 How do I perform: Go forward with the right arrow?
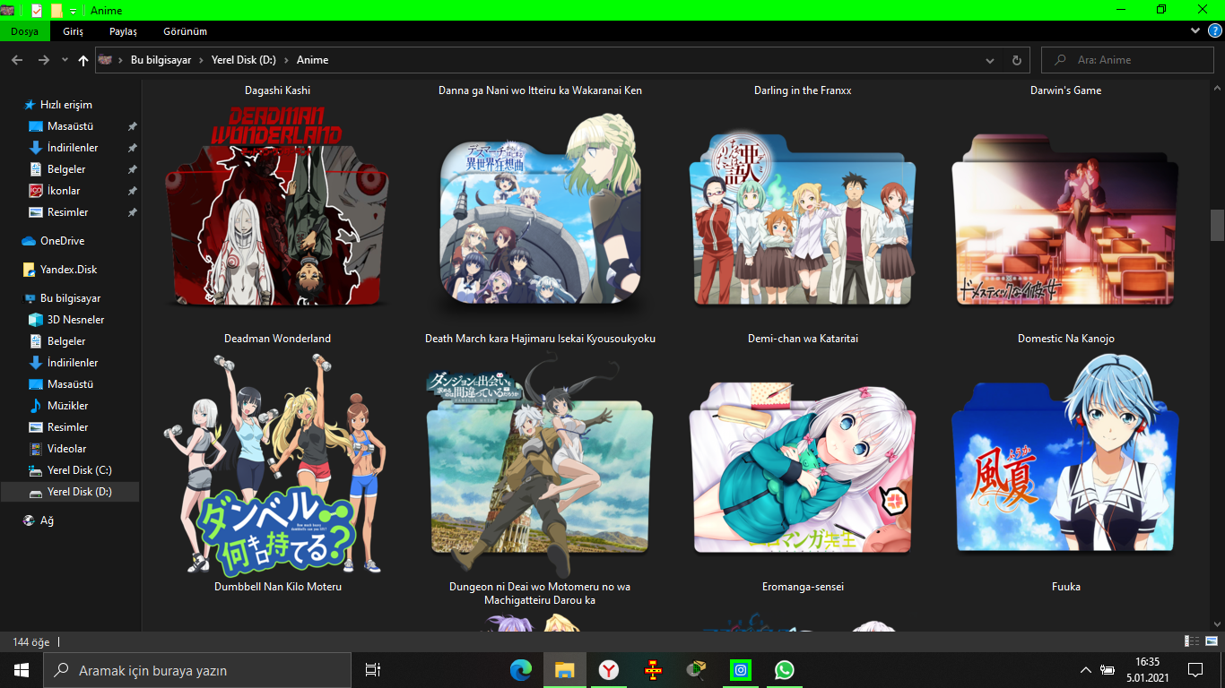click(43, 60)
